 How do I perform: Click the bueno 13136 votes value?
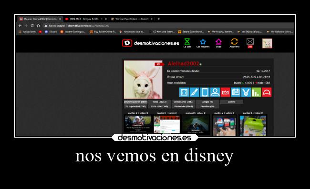tap(243, 83)
